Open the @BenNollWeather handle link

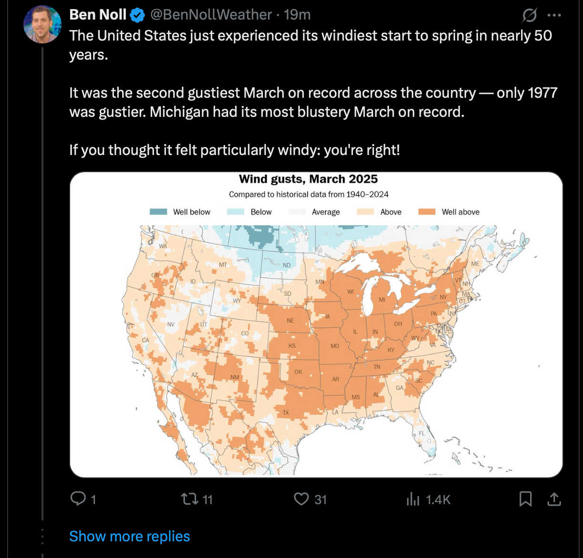211,15
